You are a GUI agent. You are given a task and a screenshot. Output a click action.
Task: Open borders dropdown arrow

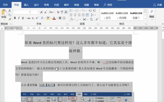pos(80,19)
